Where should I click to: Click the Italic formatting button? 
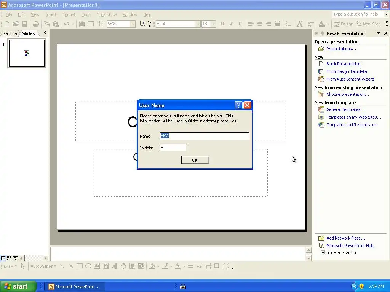(231, 24)
